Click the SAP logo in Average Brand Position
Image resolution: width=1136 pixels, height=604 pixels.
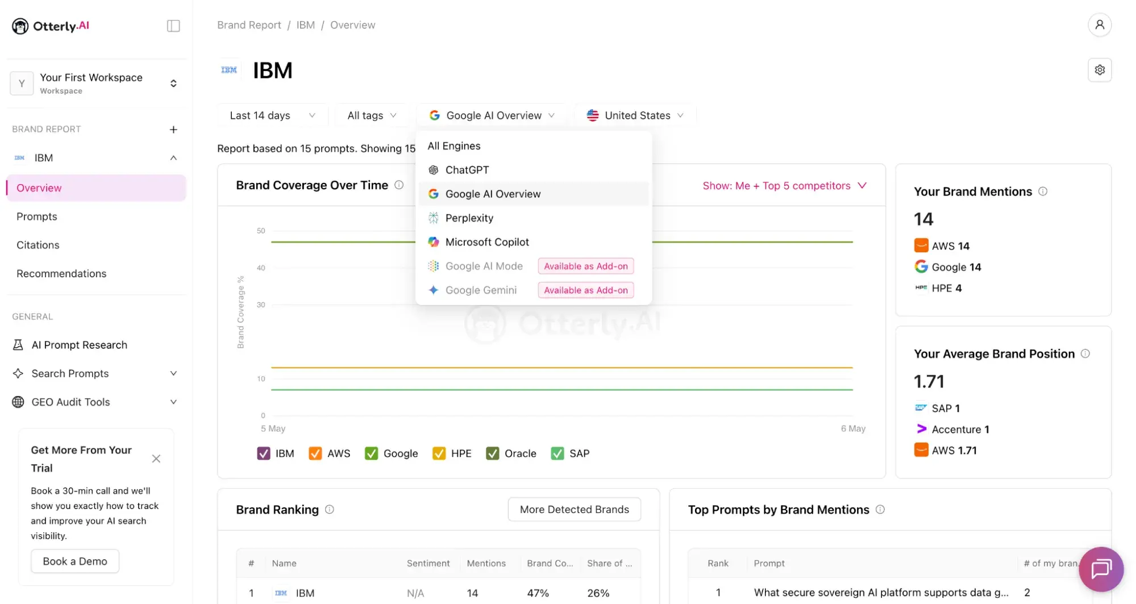coord(921,408)
